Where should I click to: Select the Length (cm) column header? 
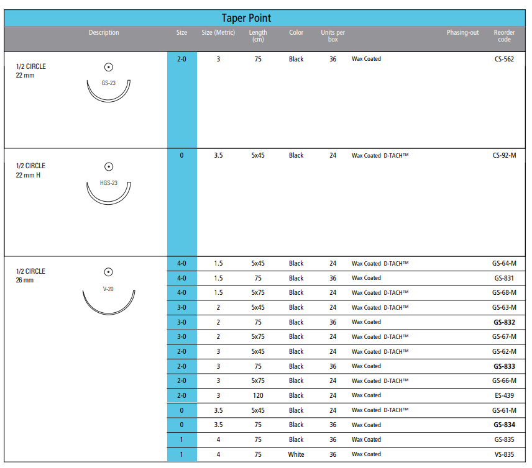click(x=258, y=36)
